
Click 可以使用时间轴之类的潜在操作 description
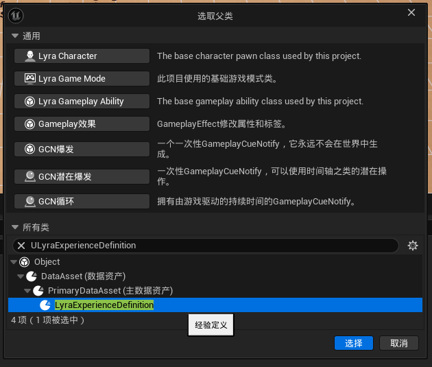pos(272,176)
